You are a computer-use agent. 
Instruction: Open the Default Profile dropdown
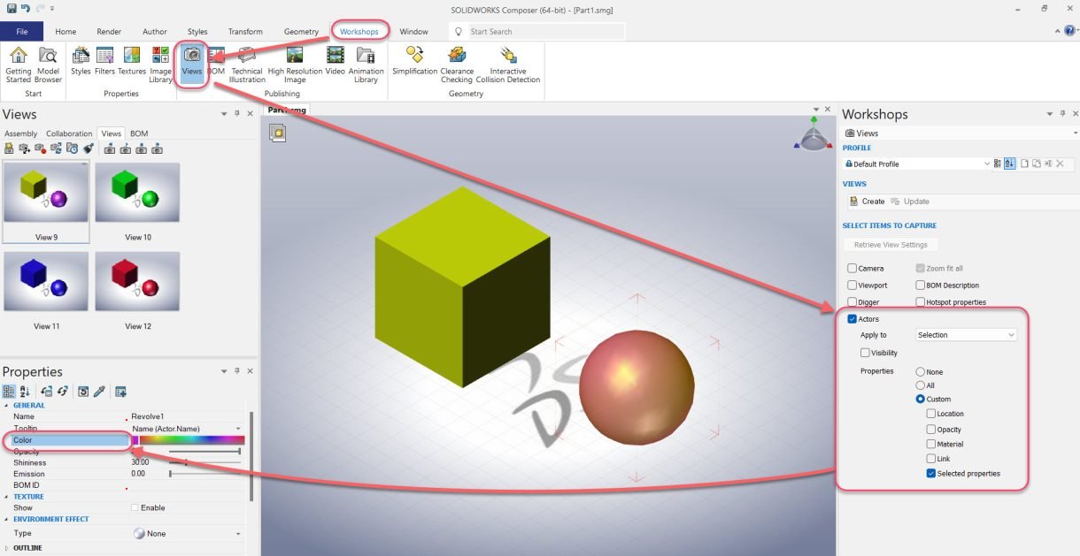(916, 164)
